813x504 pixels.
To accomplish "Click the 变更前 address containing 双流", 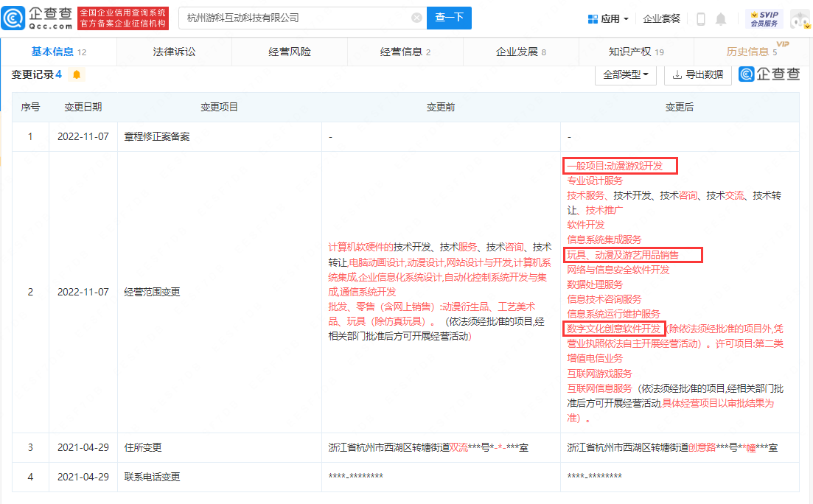I will [428, 447].
